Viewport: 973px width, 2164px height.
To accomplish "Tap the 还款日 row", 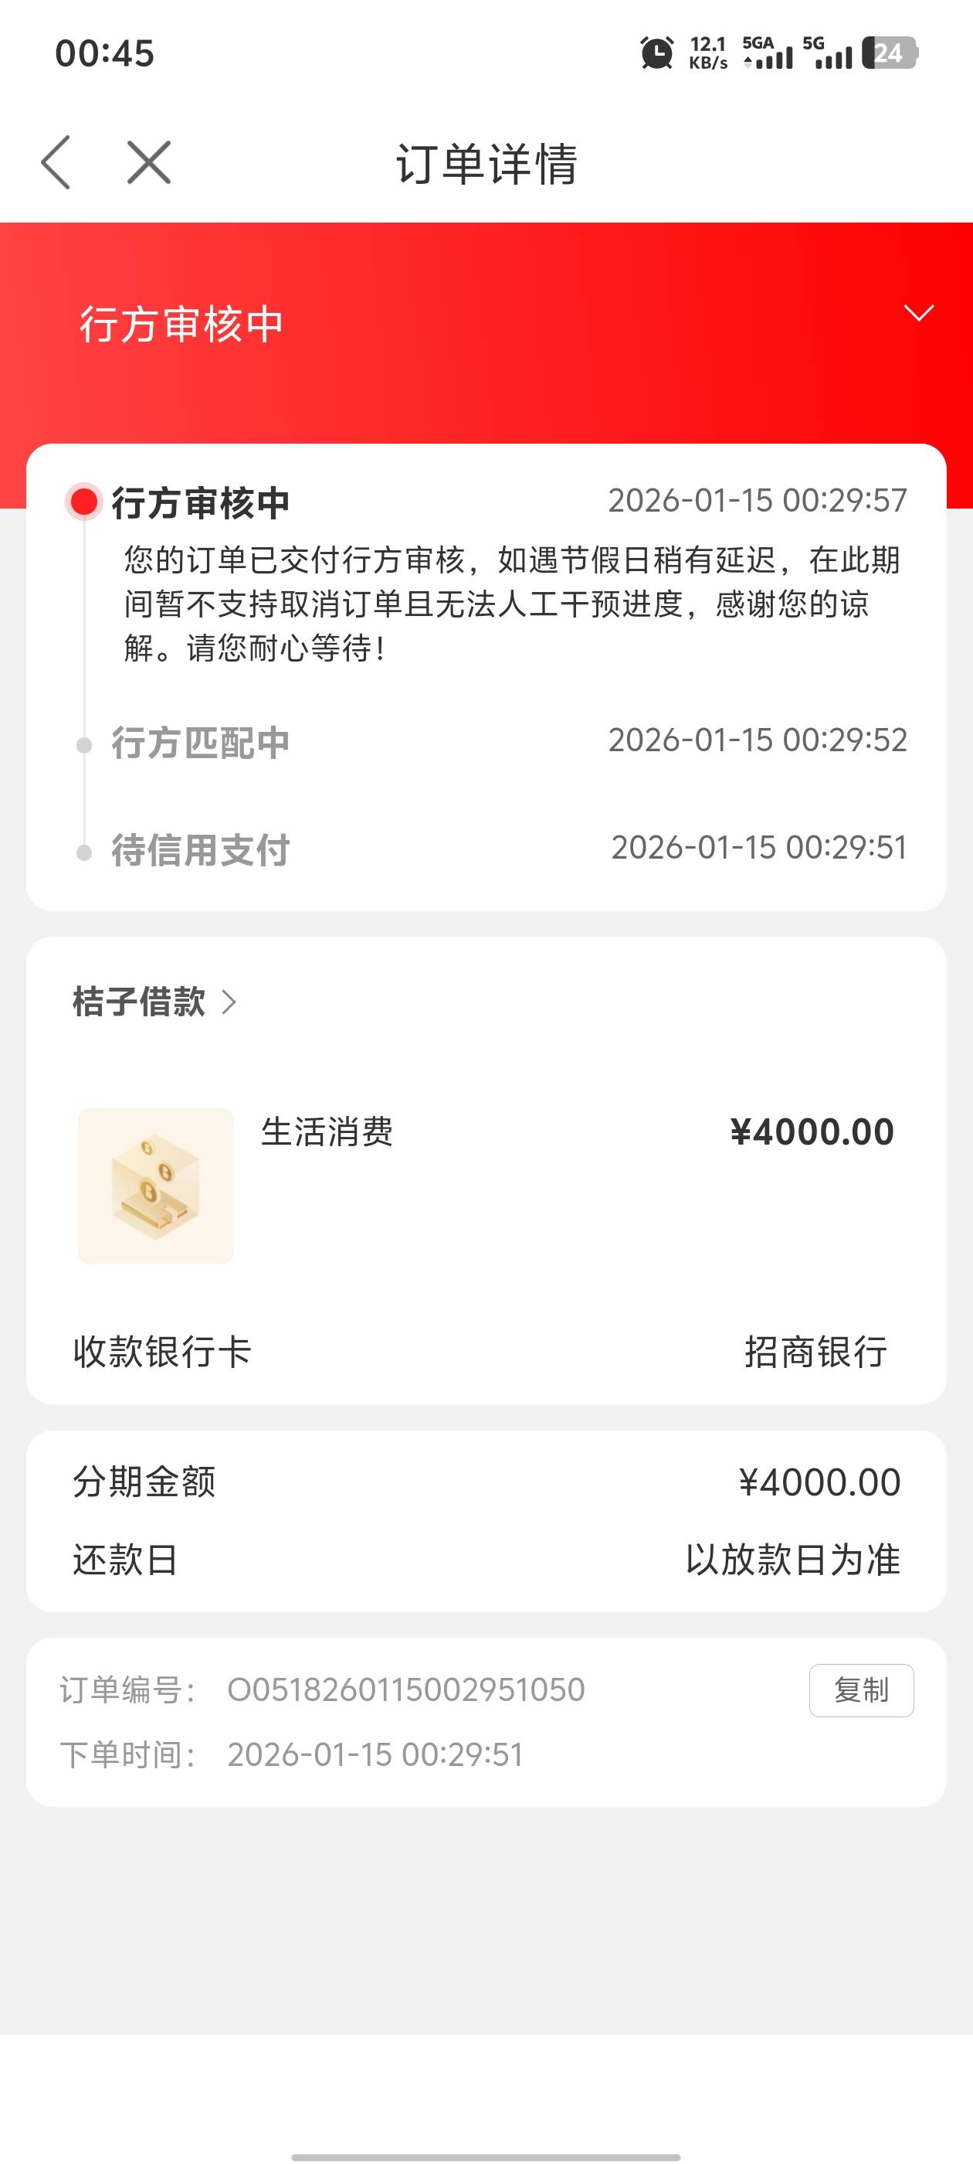I will (x=486, y=1560).
